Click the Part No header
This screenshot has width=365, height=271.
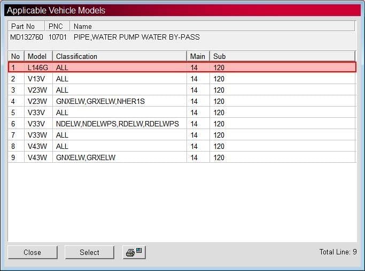click(x=26, y=26)
